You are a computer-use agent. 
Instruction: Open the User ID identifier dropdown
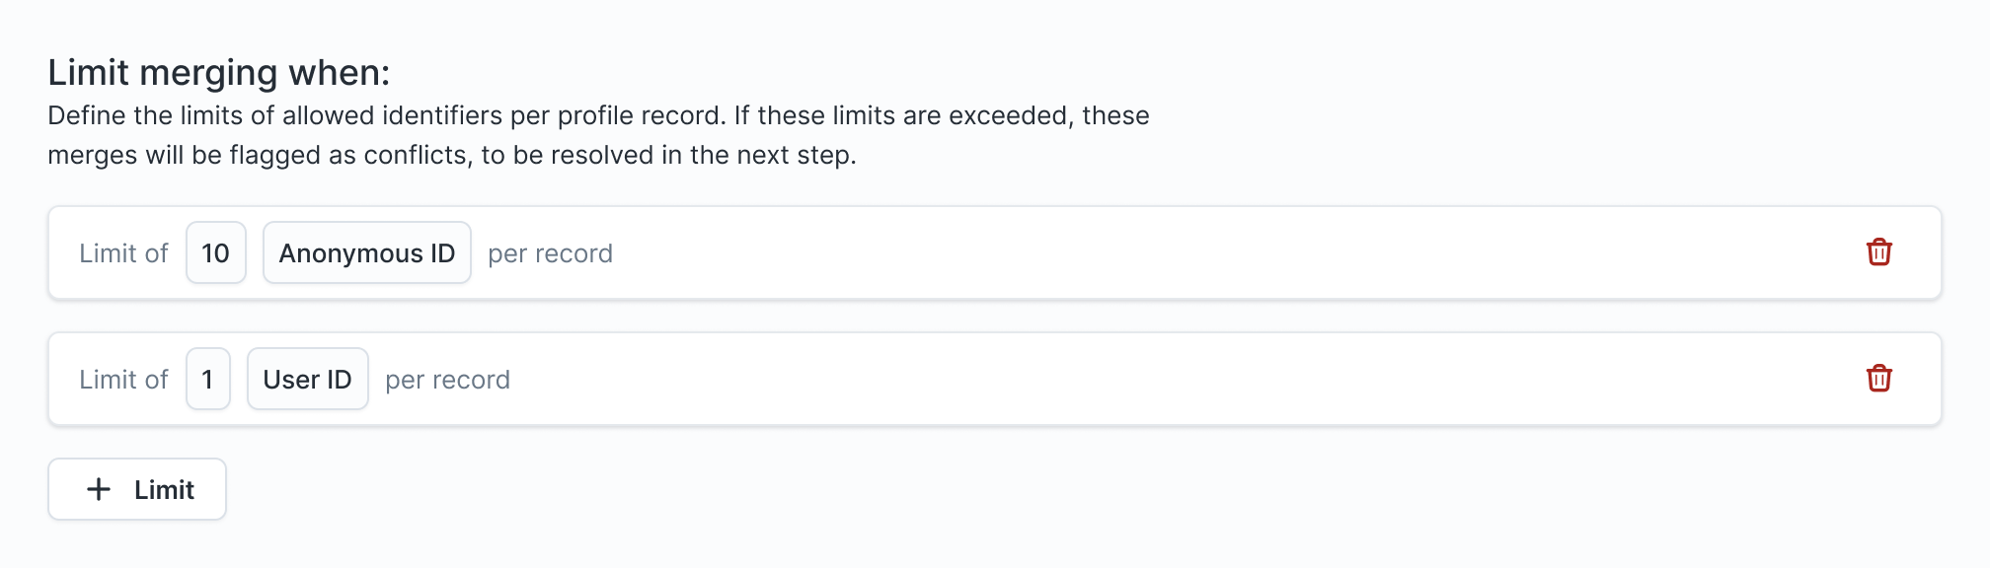pyautogui.click(x=307, y=380)
